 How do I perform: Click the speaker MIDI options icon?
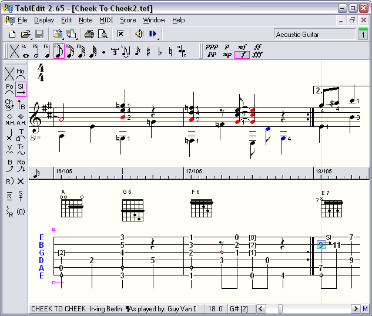139,34
